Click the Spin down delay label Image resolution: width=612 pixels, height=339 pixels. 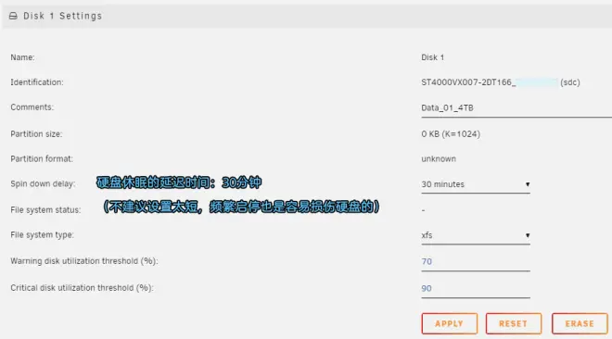[x=43, y=184]
